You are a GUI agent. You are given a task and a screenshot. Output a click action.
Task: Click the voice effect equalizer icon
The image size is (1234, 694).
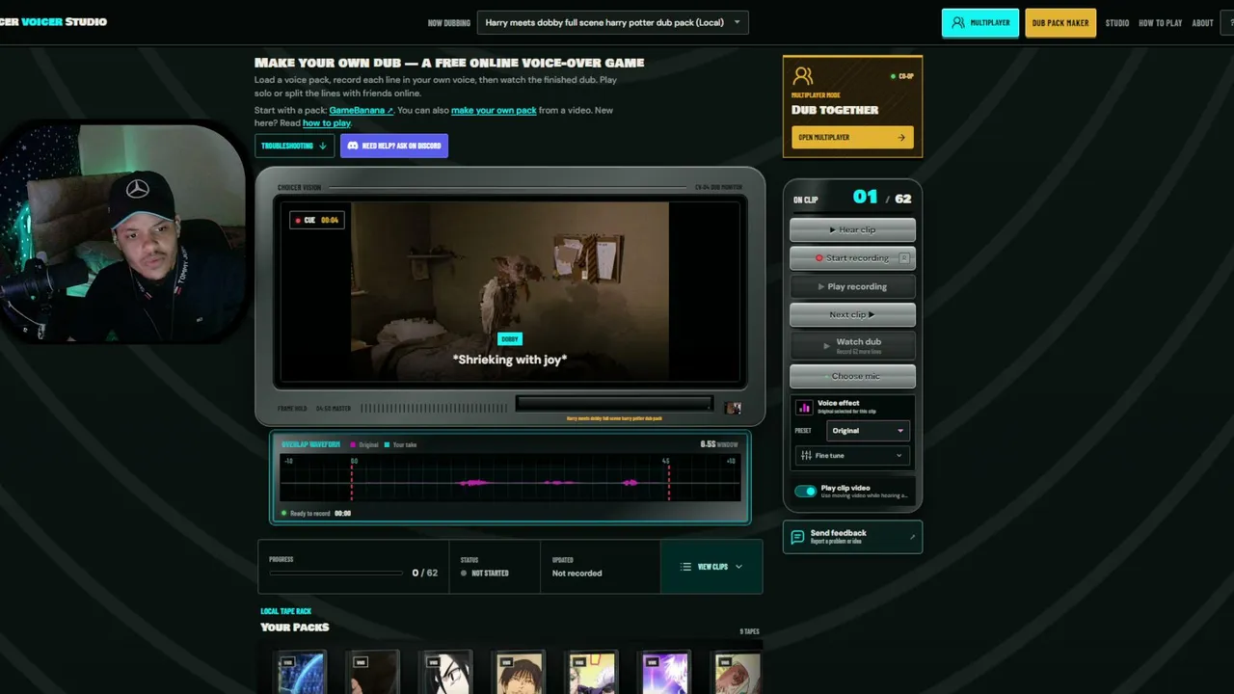coord(804,408)
